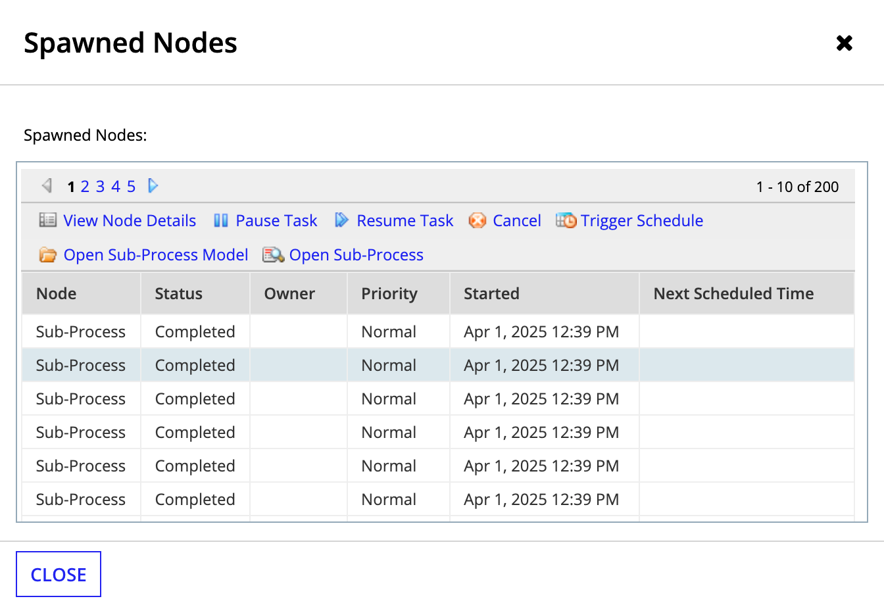This screenshot has height=605, width=884.
Task: Click the Open Sub-Process link text
Action: pos(356,254)
